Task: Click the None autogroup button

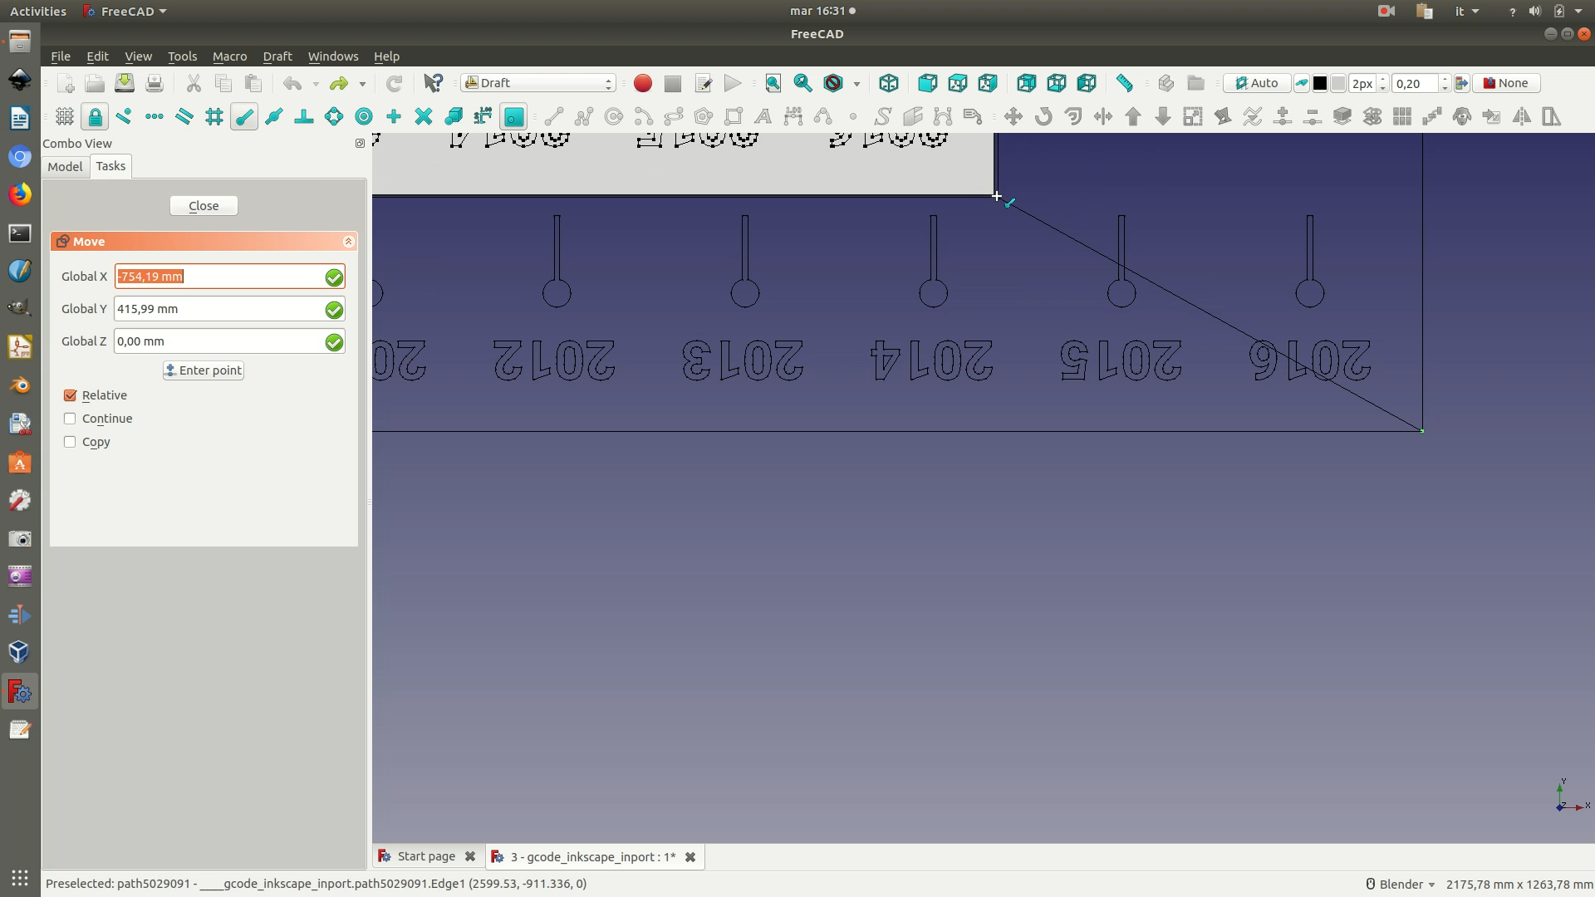Action: [1506, 83]
